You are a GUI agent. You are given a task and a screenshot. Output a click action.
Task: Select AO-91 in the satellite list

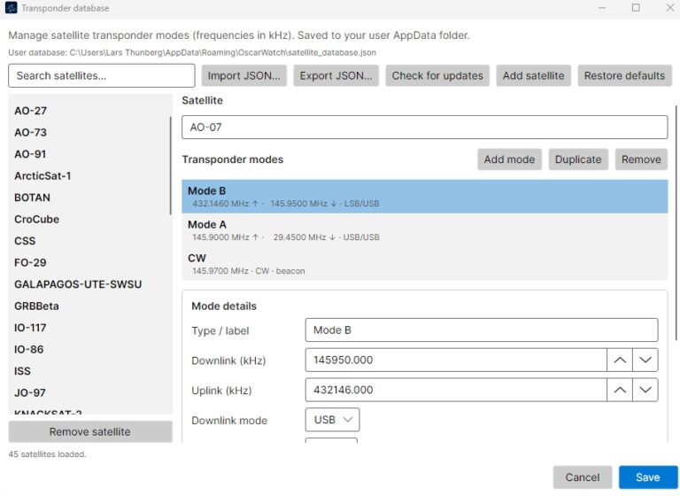point(89,154)
